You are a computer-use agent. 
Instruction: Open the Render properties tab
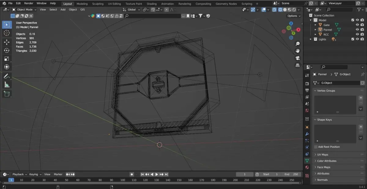(307, 83)
